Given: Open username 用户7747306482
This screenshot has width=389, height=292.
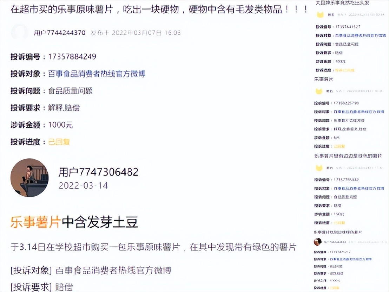Looking at the screenshot, I should (98, 172).
